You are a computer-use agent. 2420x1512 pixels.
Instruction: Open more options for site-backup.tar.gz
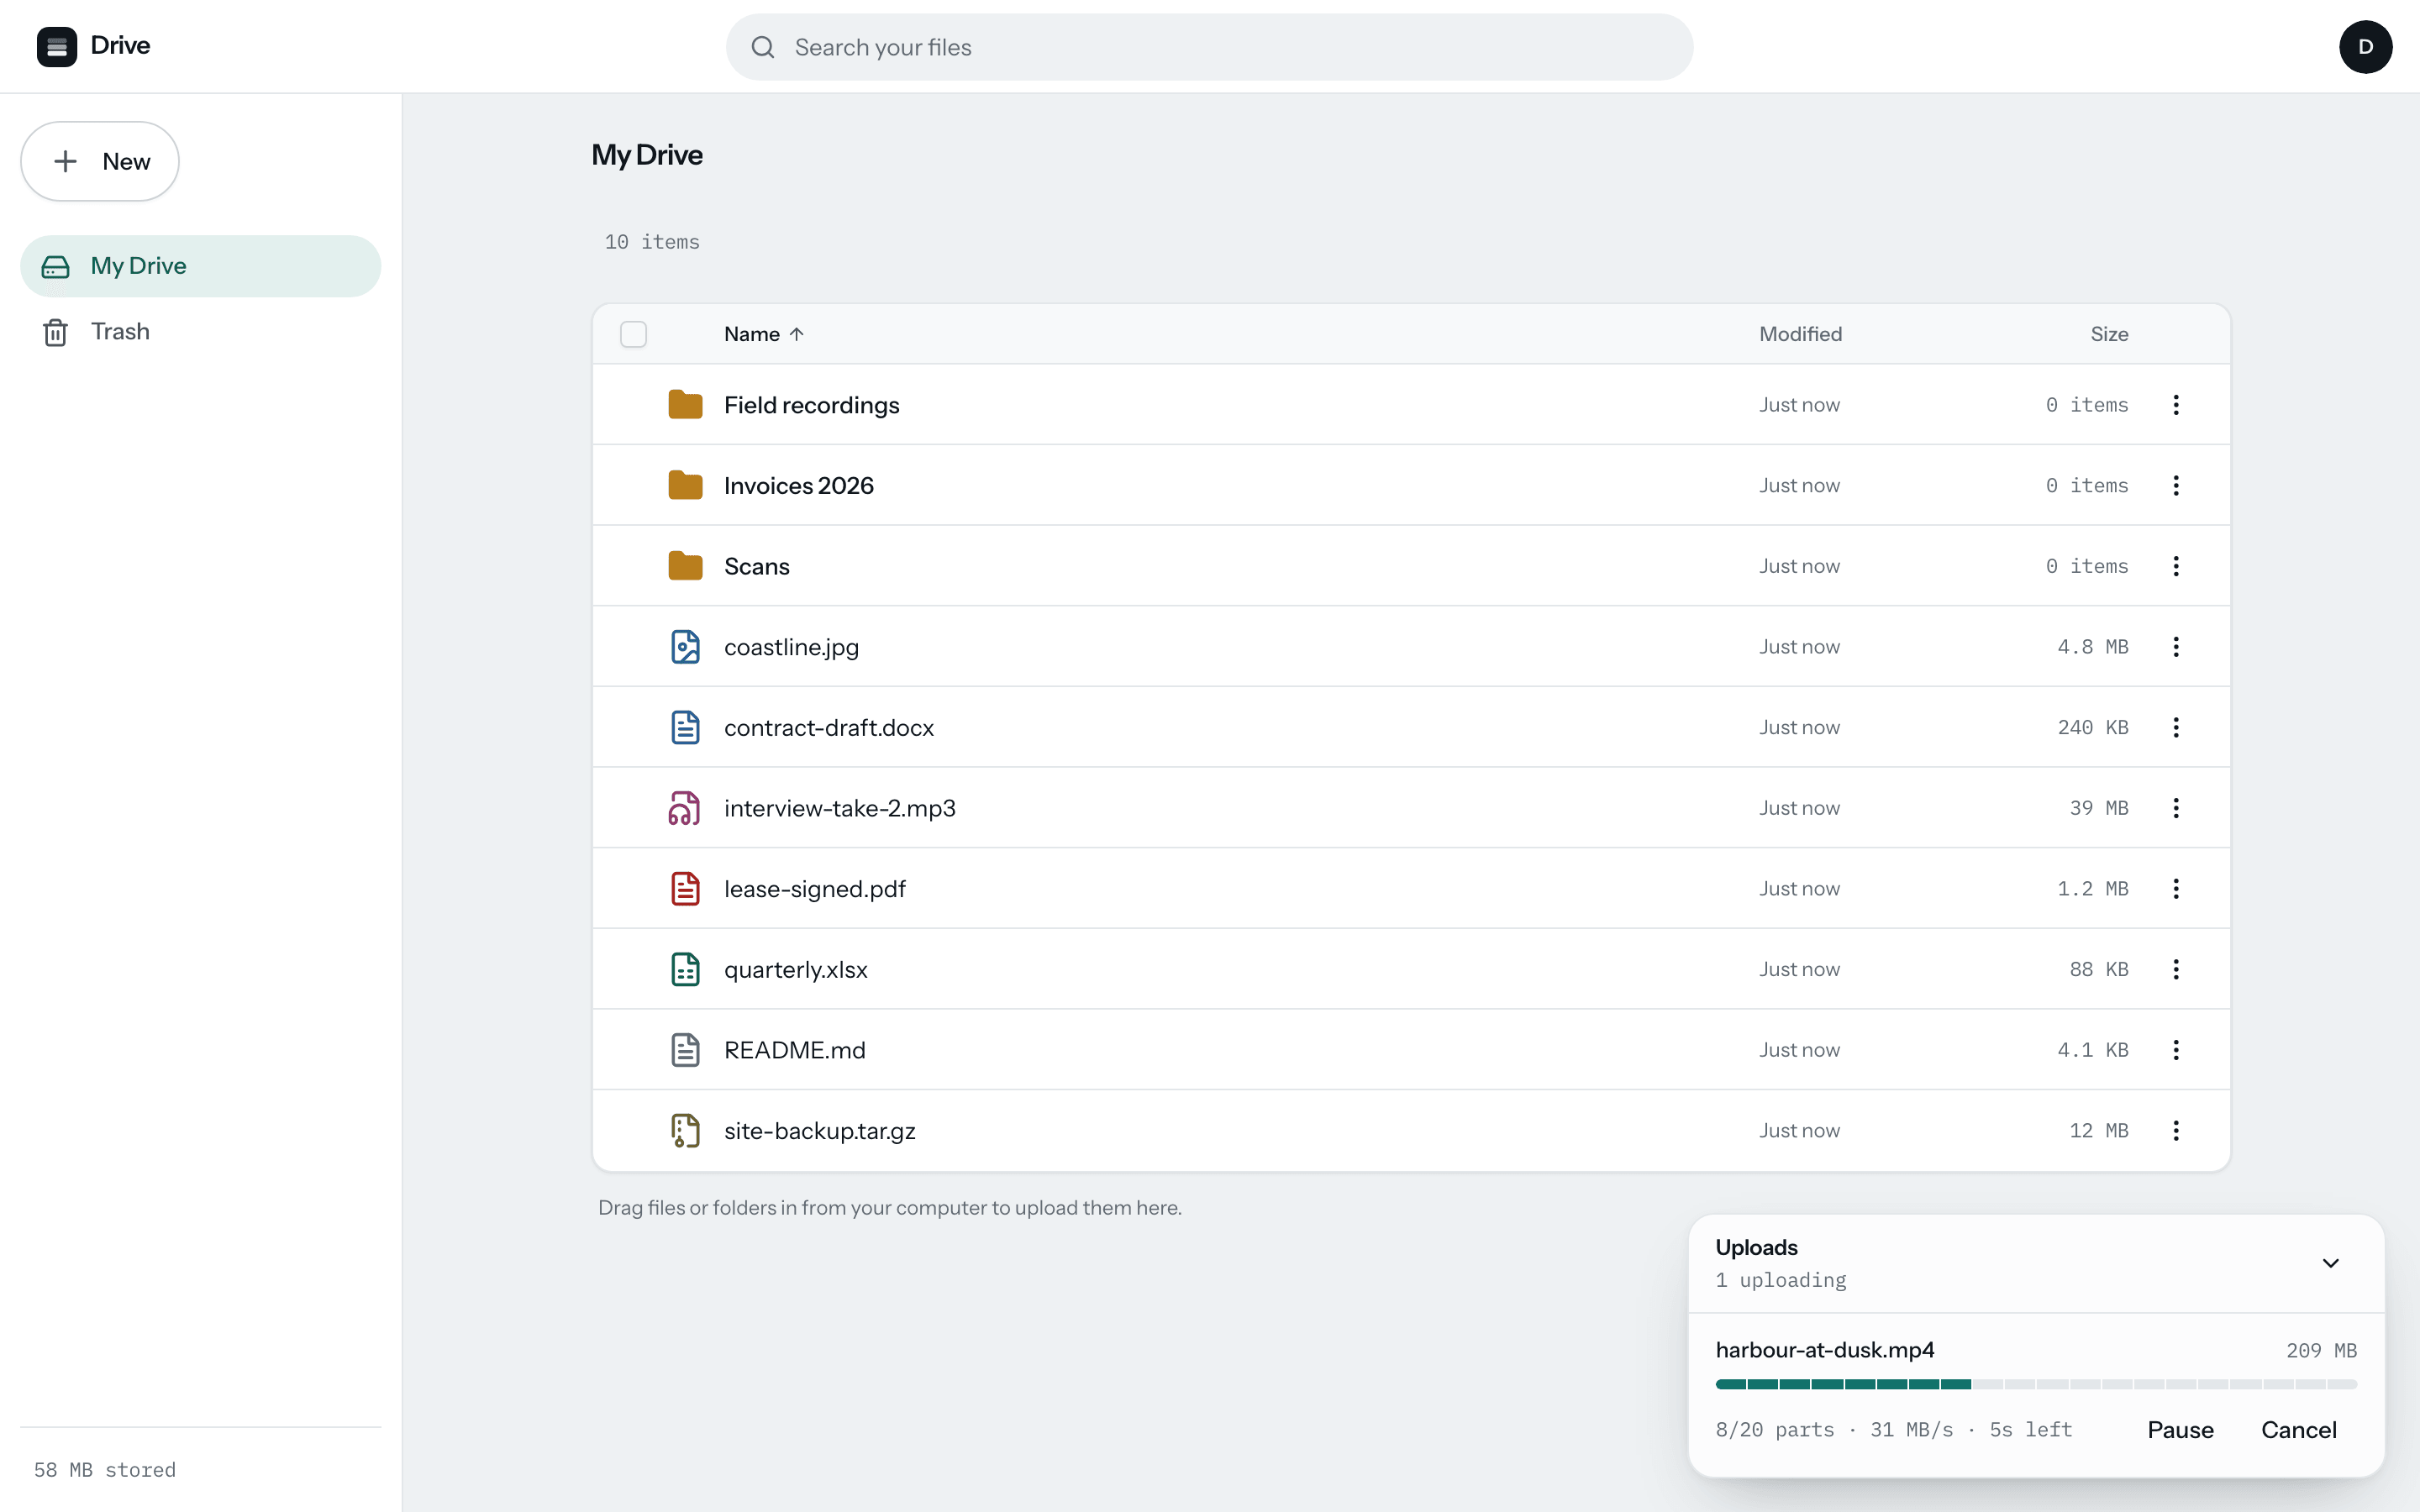pyautogui.click(x=2176, y=1131)
